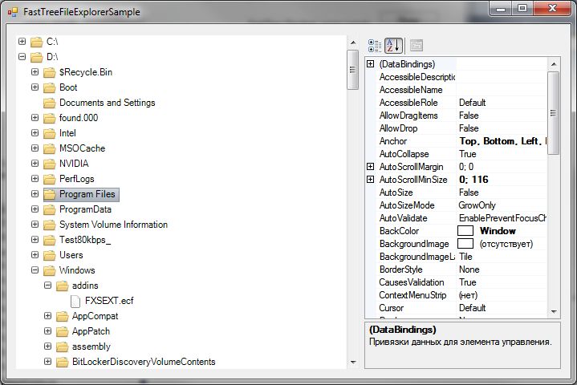Click the Property Pages toolbar icon

[x=416, y=46]
